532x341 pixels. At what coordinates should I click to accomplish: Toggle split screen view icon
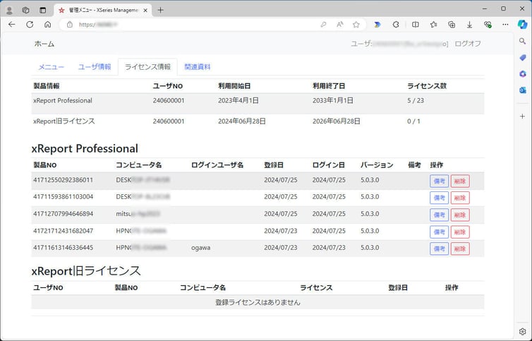416,25
